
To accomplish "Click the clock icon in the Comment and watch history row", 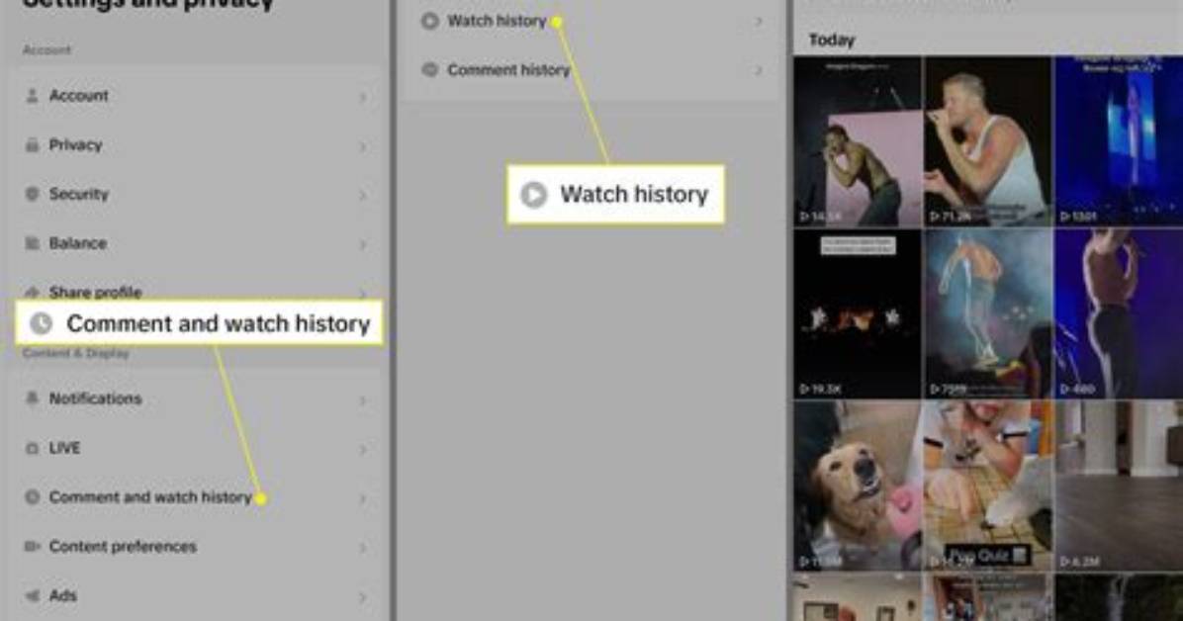I will point(32,497).
